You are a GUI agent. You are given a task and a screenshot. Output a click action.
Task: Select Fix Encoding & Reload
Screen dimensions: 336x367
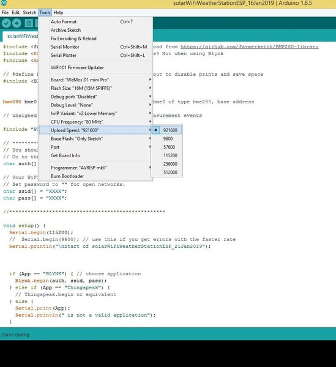coord(95,39)
